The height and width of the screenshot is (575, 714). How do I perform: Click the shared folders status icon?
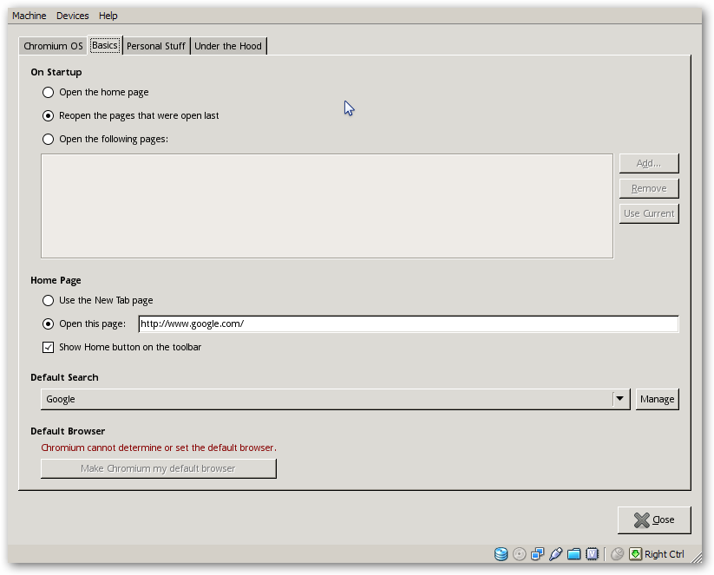click(573, 554)
